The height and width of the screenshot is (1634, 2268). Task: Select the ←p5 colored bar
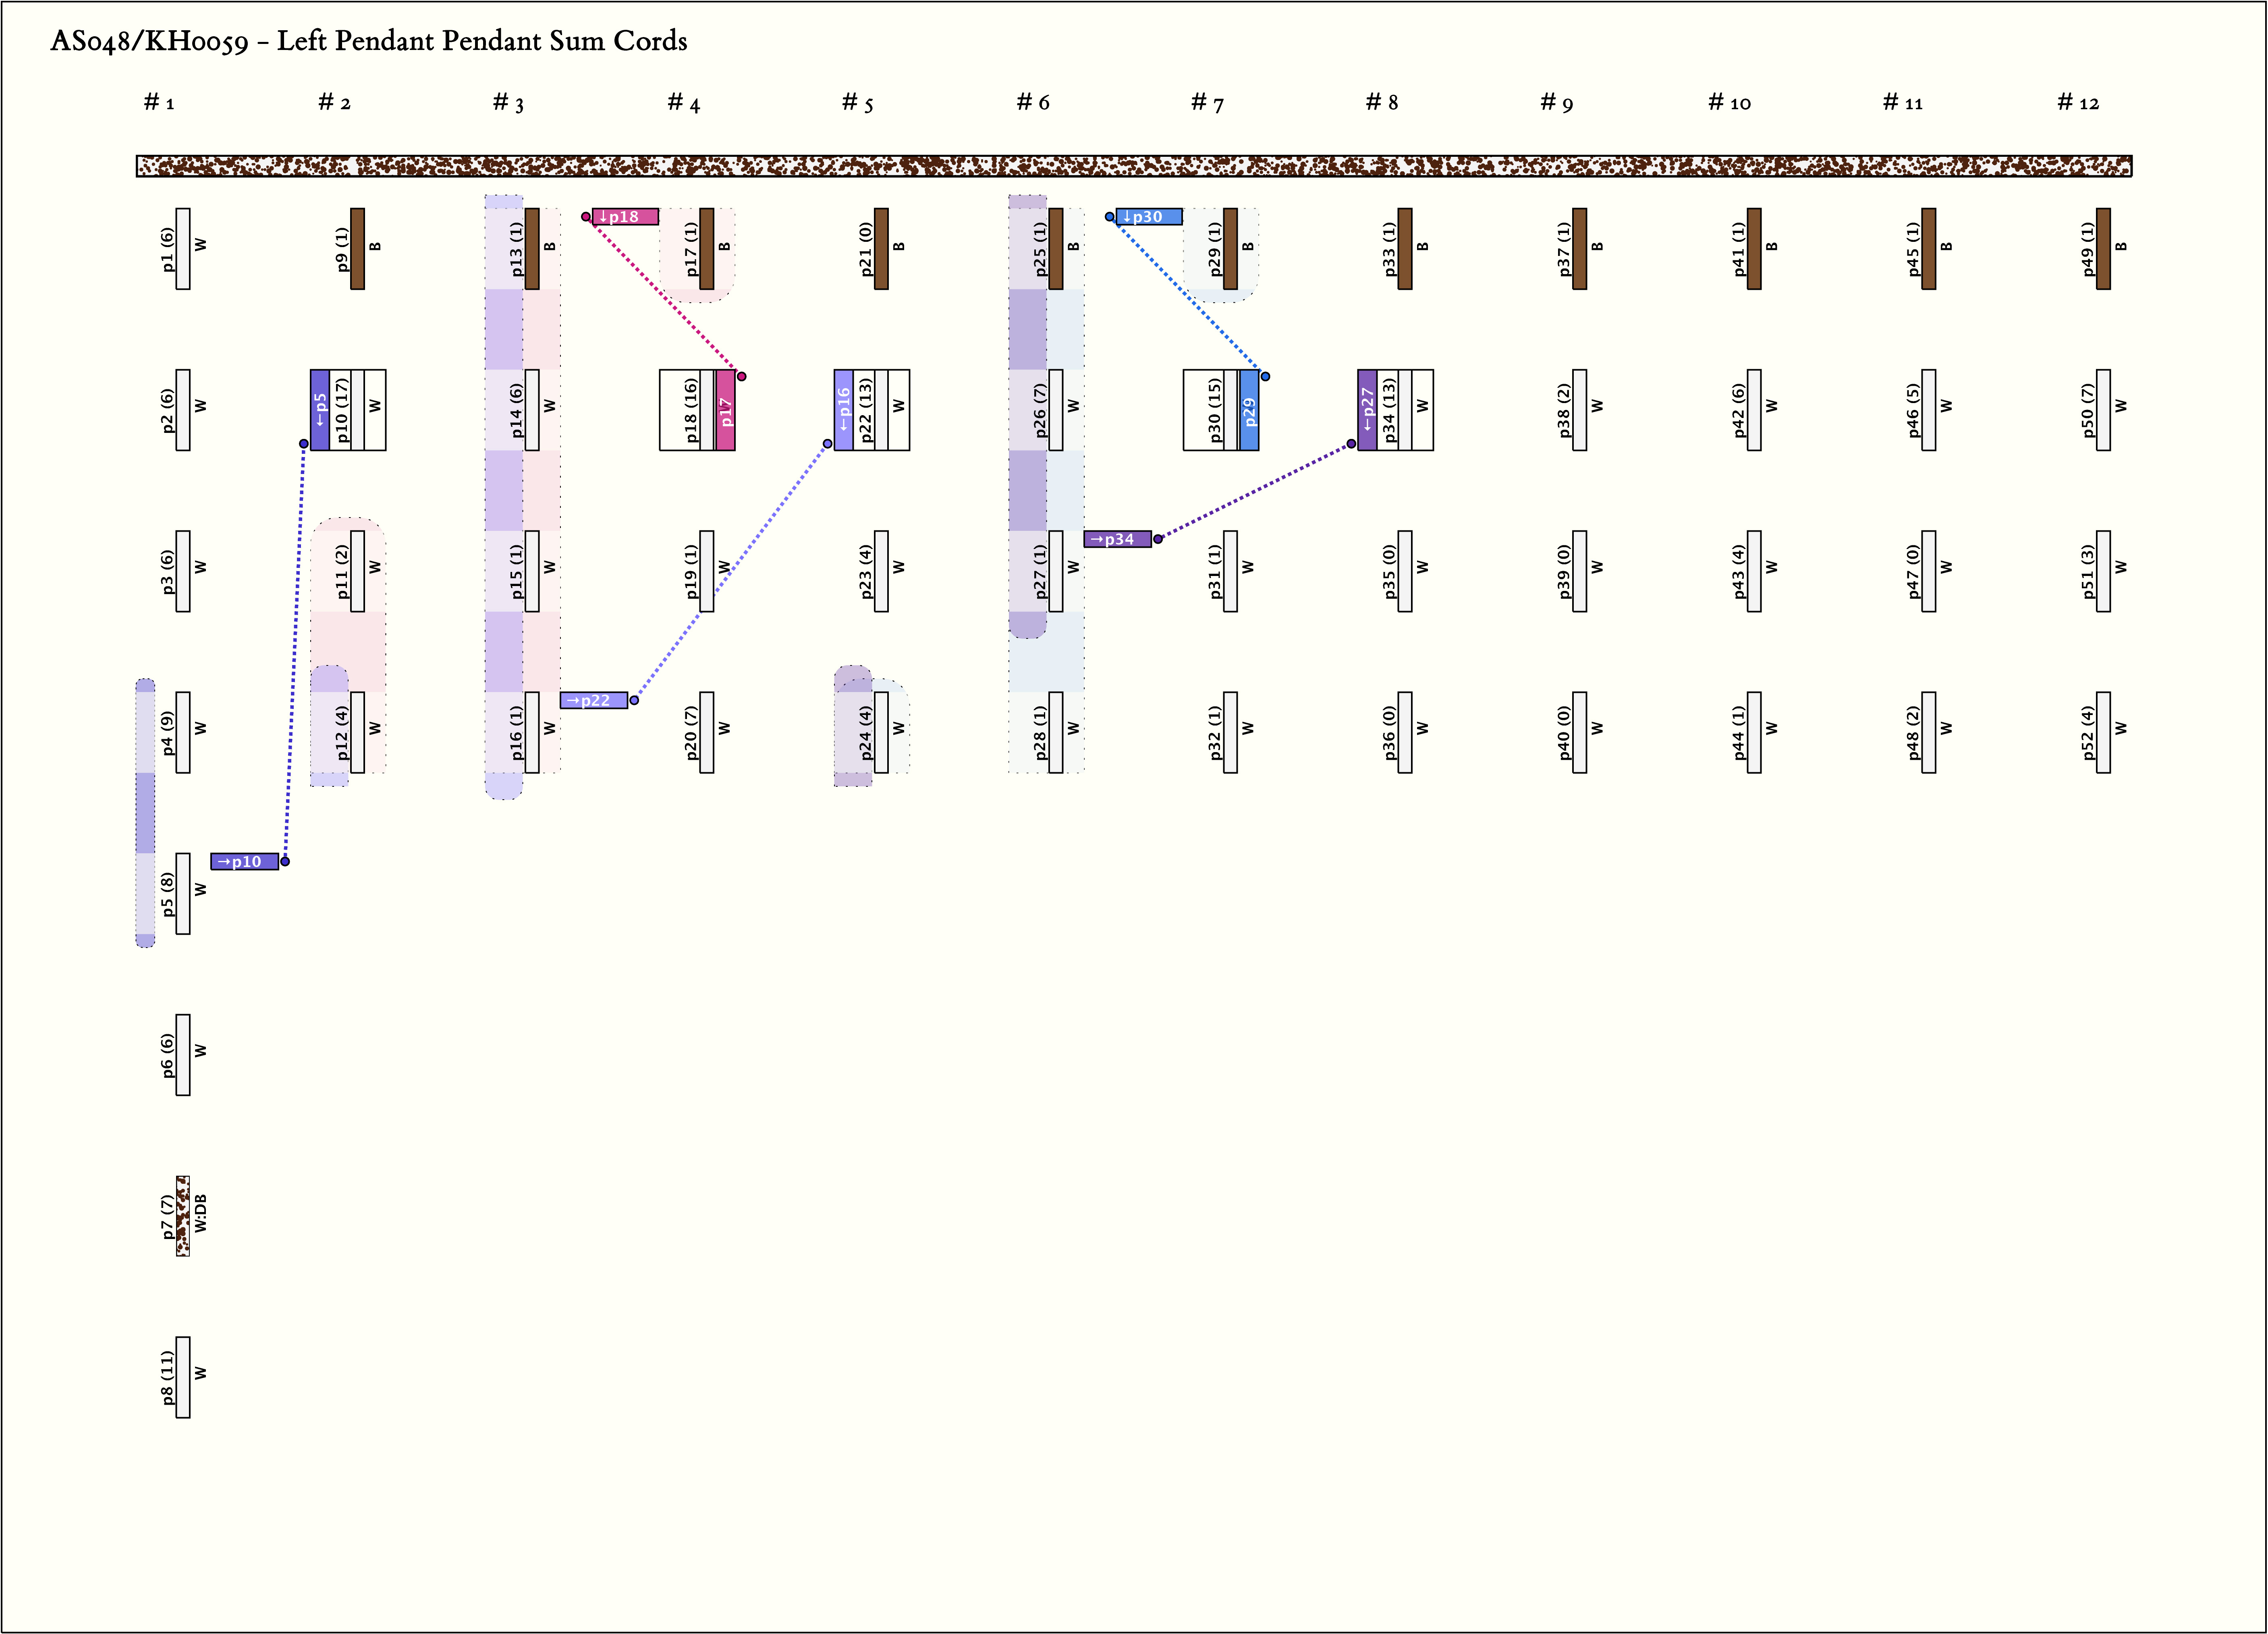(x=320, y=410)
